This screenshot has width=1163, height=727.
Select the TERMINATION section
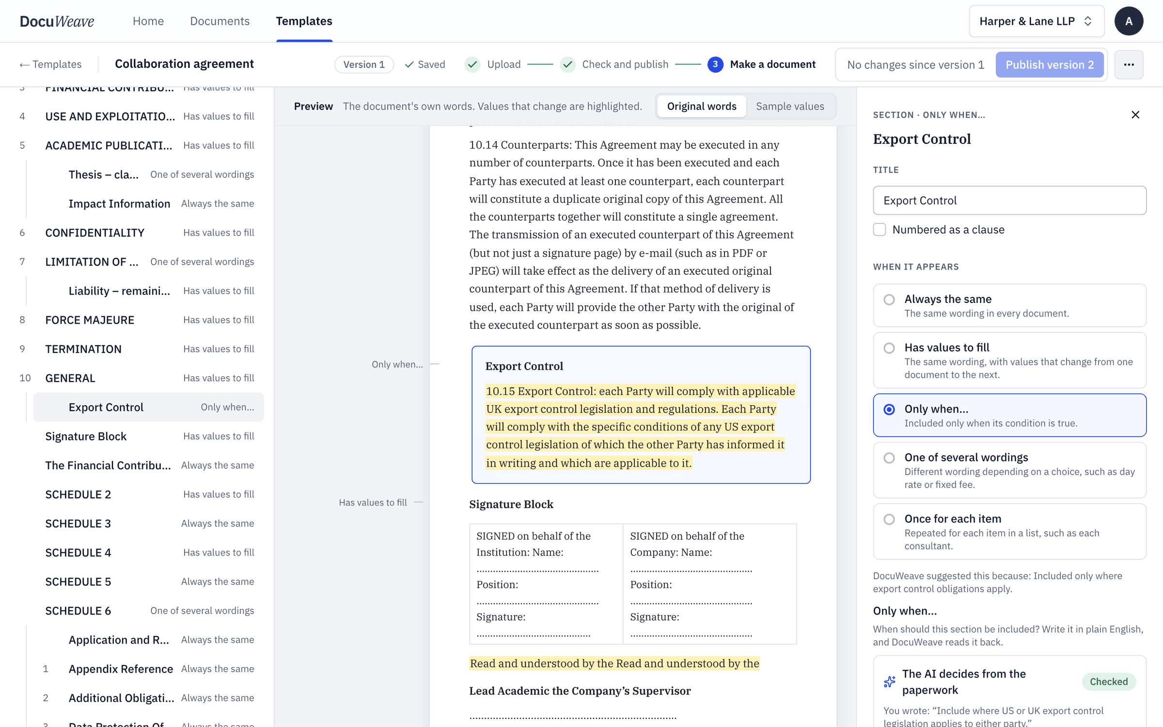click(138, 349)
